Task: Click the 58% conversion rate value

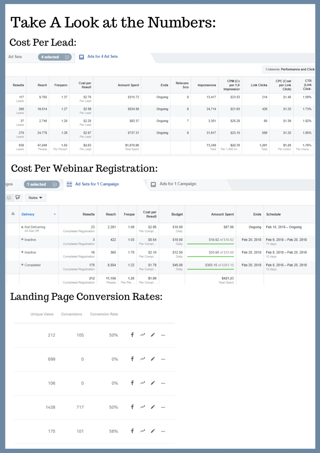Action: click(x=113, y=431)
